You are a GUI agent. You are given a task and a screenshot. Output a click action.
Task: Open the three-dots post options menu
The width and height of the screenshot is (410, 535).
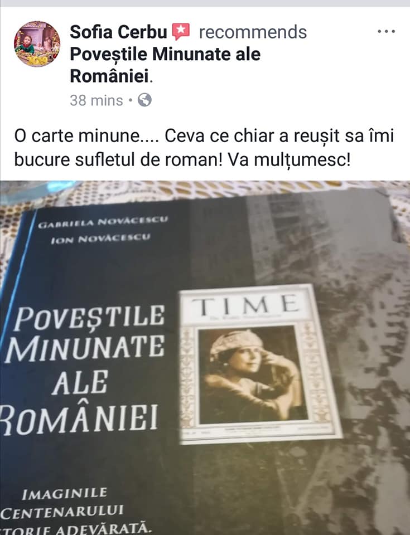tap(387, 31)
